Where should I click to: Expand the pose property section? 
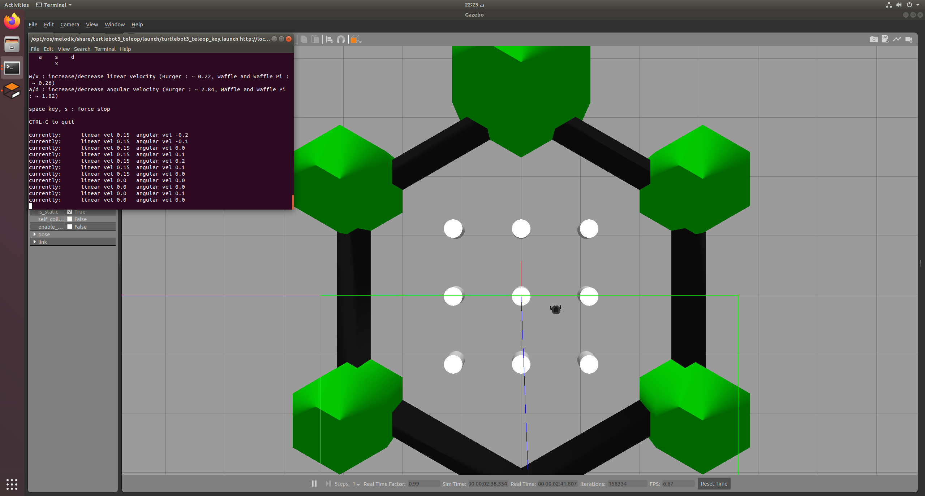(x=35, y=234)
